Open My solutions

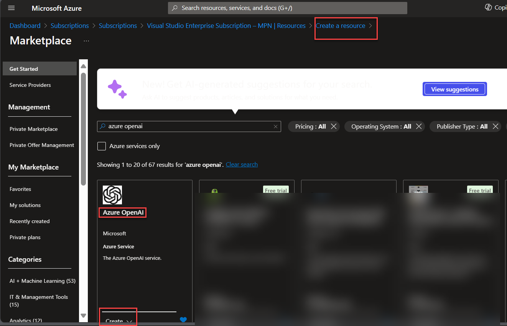tap(25, 205)
